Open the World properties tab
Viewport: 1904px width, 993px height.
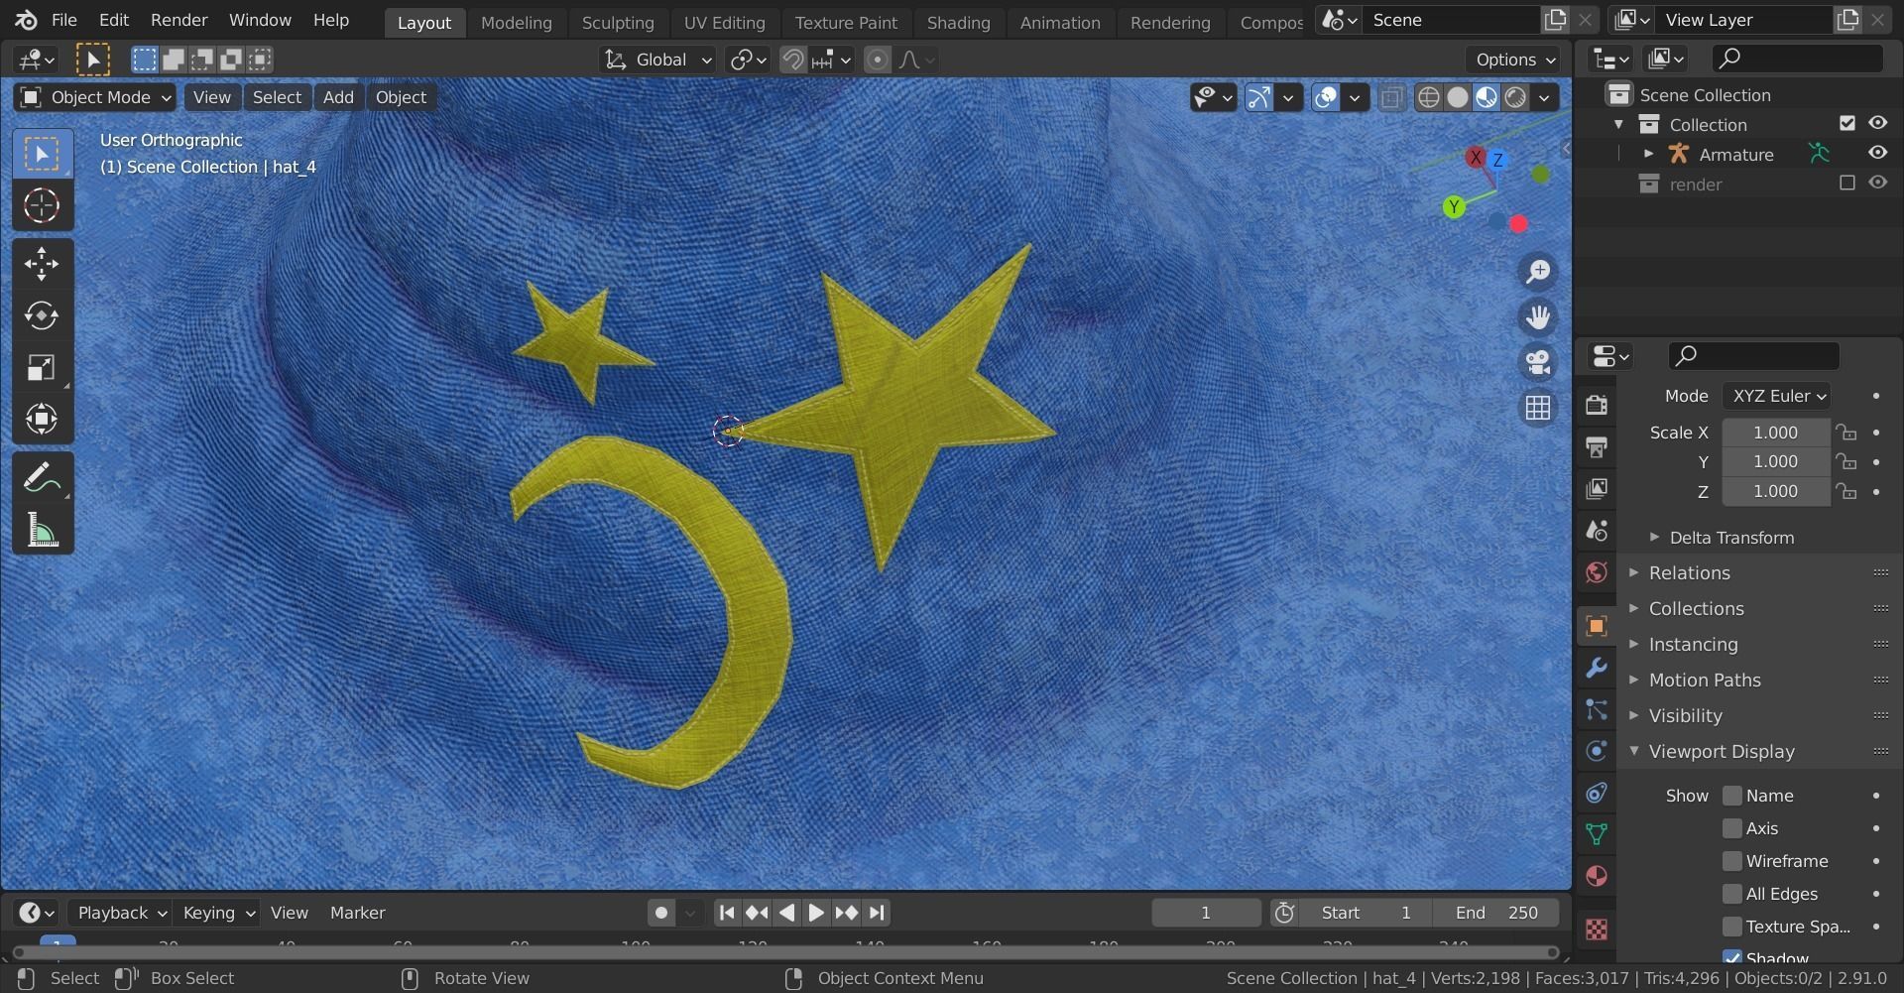point(1597,571)
